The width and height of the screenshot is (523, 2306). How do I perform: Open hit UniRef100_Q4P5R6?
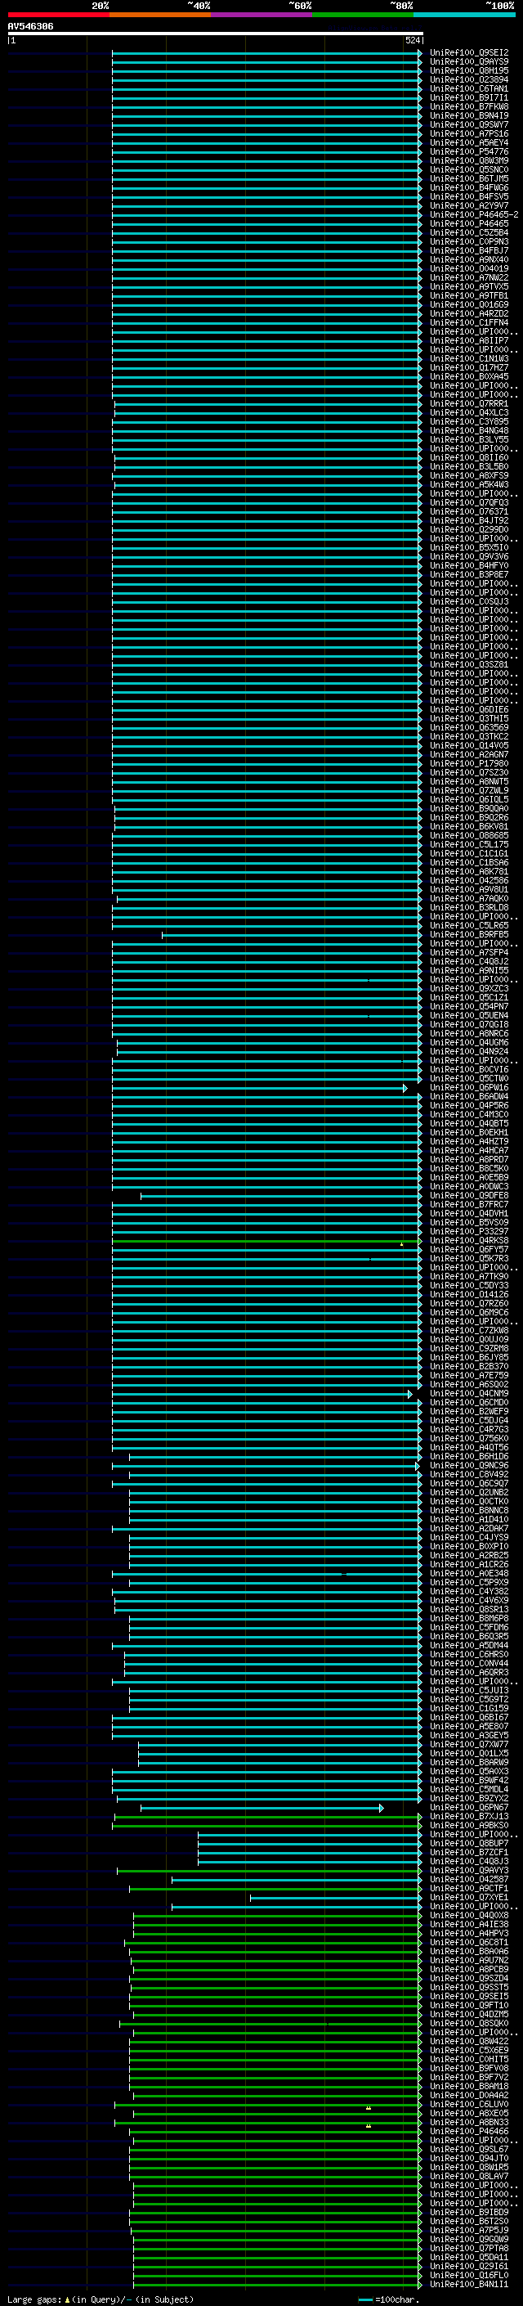pos(469,1106)
